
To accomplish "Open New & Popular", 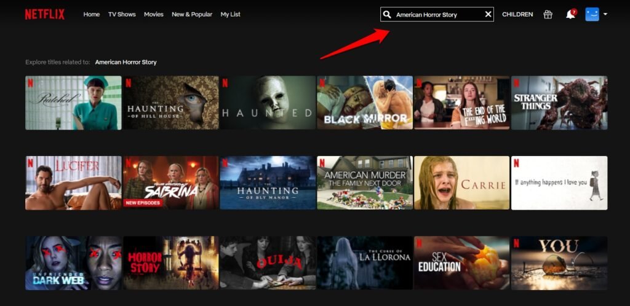I will pos(192,14).
